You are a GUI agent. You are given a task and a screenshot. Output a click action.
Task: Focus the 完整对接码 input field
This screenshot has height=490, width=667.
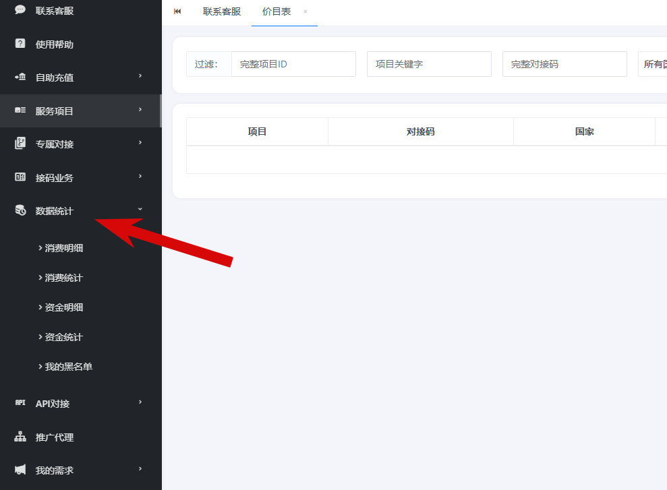click(564, 64)
